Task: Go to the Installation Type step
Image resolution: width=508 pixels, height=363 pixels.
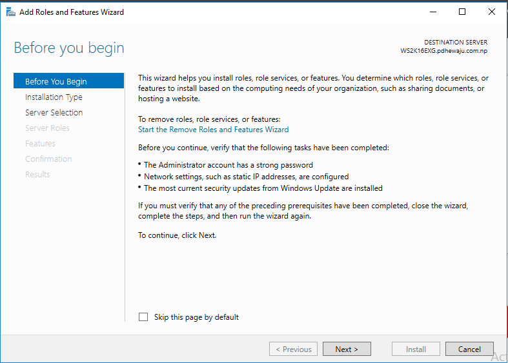Action: (54, 97)
